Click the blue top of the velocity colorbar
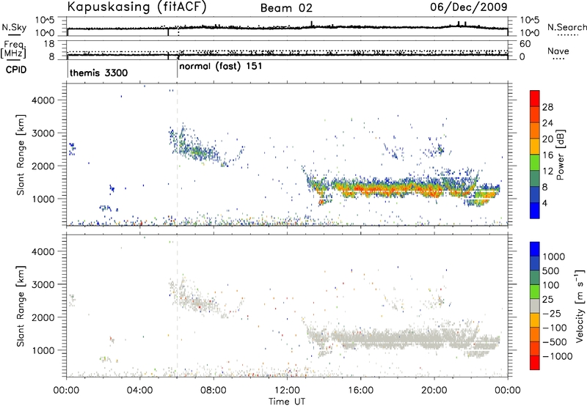This screenshot has height=406, width=587. (535, 248)
